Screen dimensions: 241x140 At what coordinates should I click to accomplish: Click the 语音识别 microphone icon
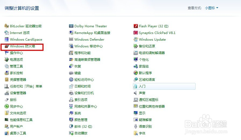pyautogui.click(x=136, y=126)
